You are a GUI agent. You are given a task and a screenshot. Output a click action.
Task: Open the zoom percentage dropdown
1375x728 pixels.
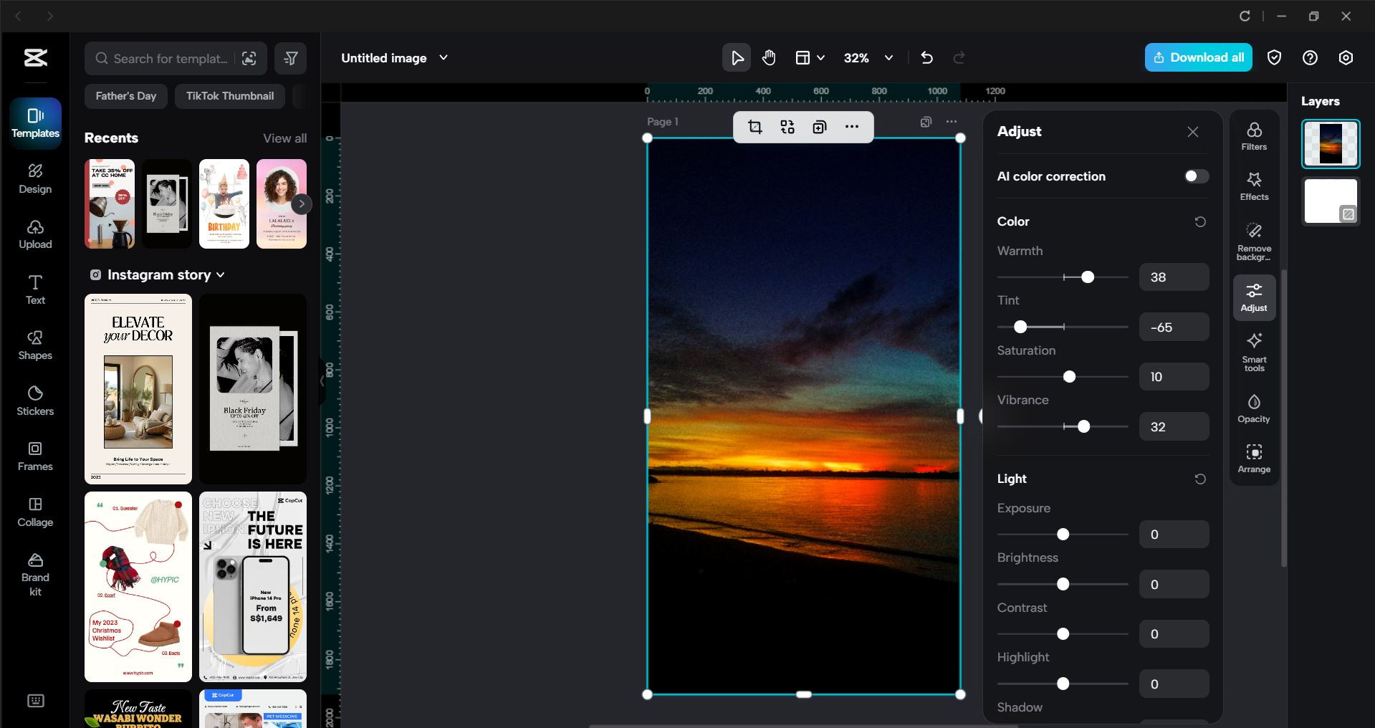[x=888, y=58]
